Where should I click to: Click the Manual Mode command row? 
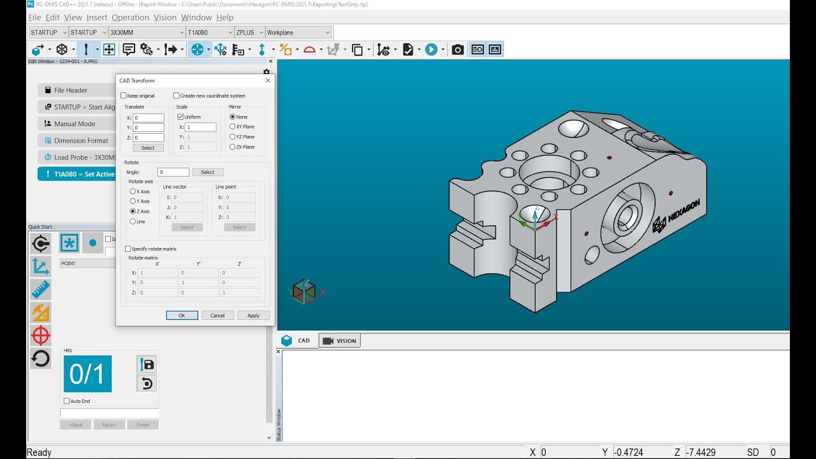pyautogui.click(x=76, y=124)
